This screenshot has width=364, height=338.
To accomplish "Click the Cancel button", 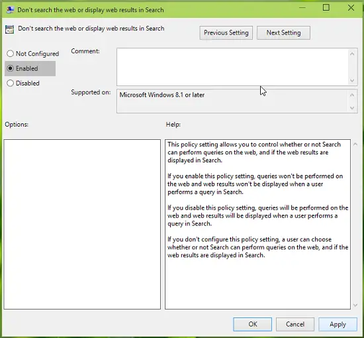I will point(295,324).
